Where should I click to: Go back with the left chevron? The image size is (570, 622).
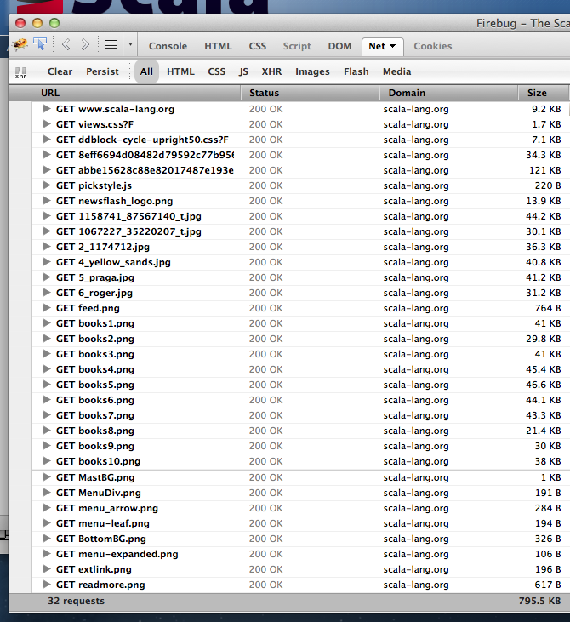66,44
